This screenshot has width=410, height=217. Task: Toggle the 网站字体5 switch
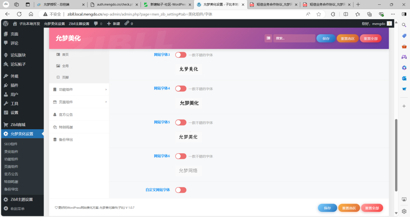pos(181,122)
